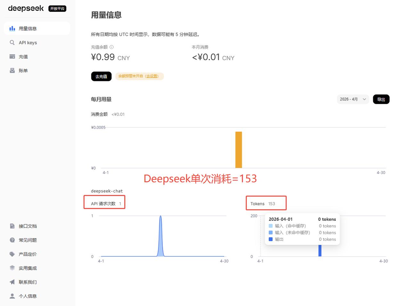Click the 账单 sidebar icon

click(12, 70)
